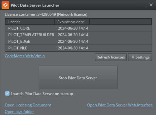Viewport: 156px width, 115px height.
Task: Stop Pilot Data Server
Action: click(x=78, y=78)
